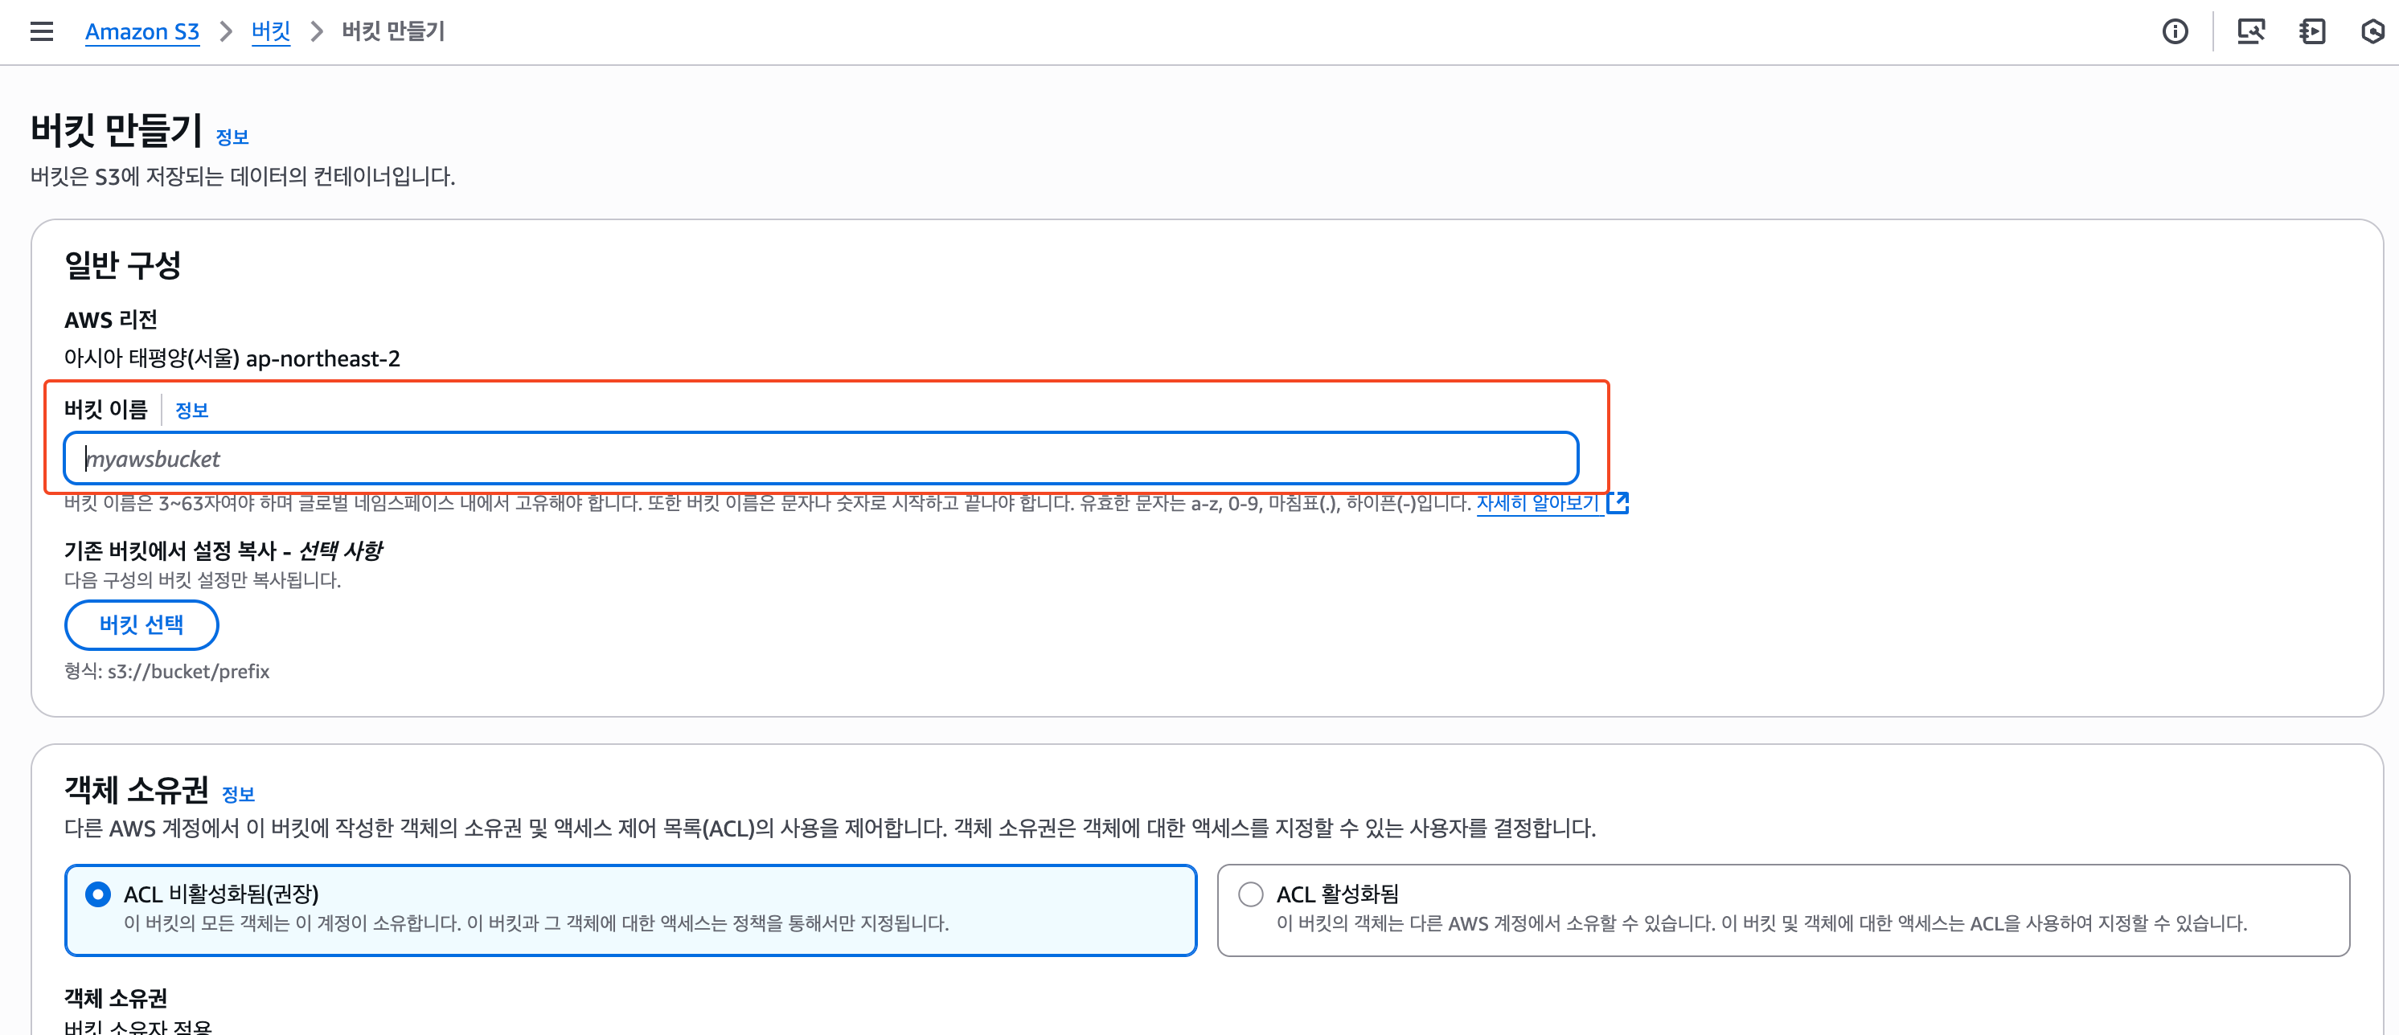Open 정보 link beside 버킷 이름 label
The width and height of the screenshot is (2399, 1035).
tap(192, 411)
